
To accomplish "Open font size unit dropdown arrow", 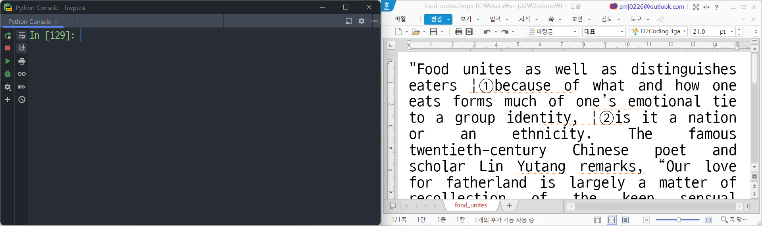I will 732,32.
